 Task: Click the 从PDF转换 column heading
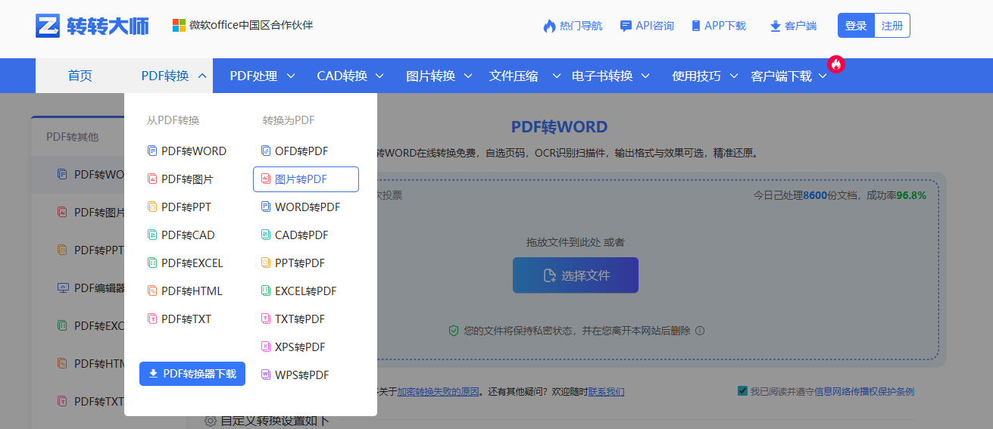pos(173,120)
